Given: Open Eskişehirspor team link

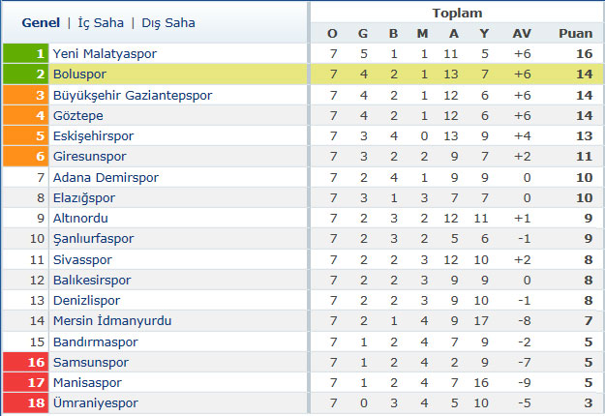Looking at the screenshot, I should click(93, 136).
